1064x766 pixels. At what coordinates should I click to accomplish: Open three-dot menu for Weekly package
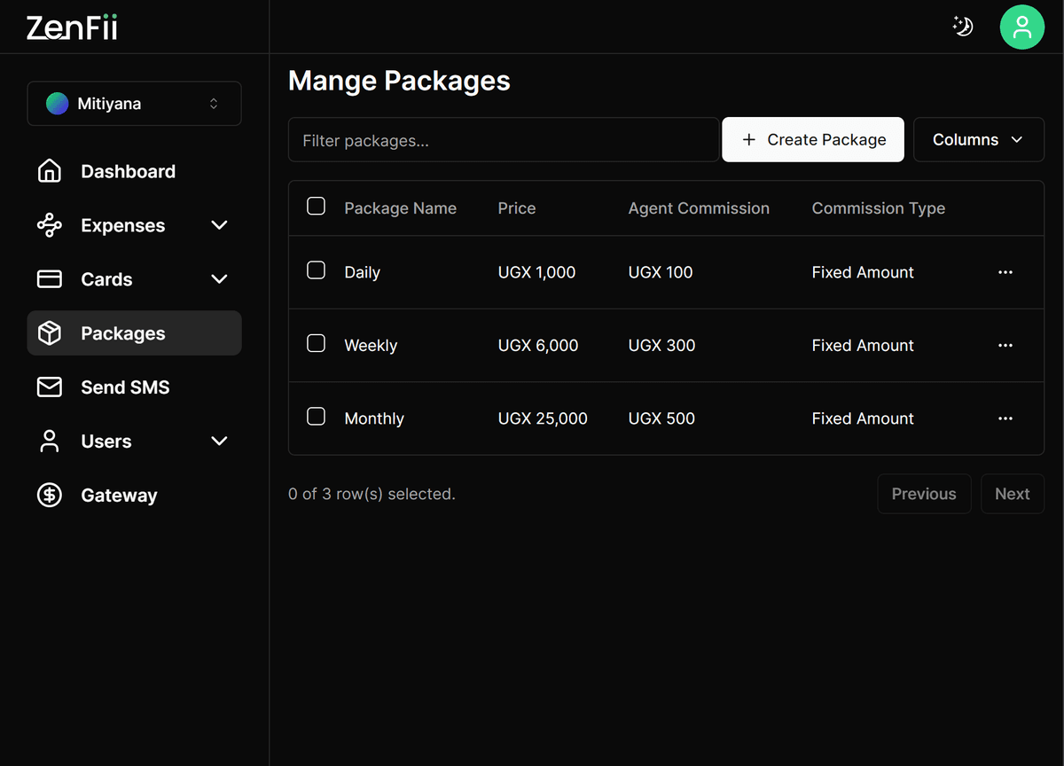click(1005, 346)
